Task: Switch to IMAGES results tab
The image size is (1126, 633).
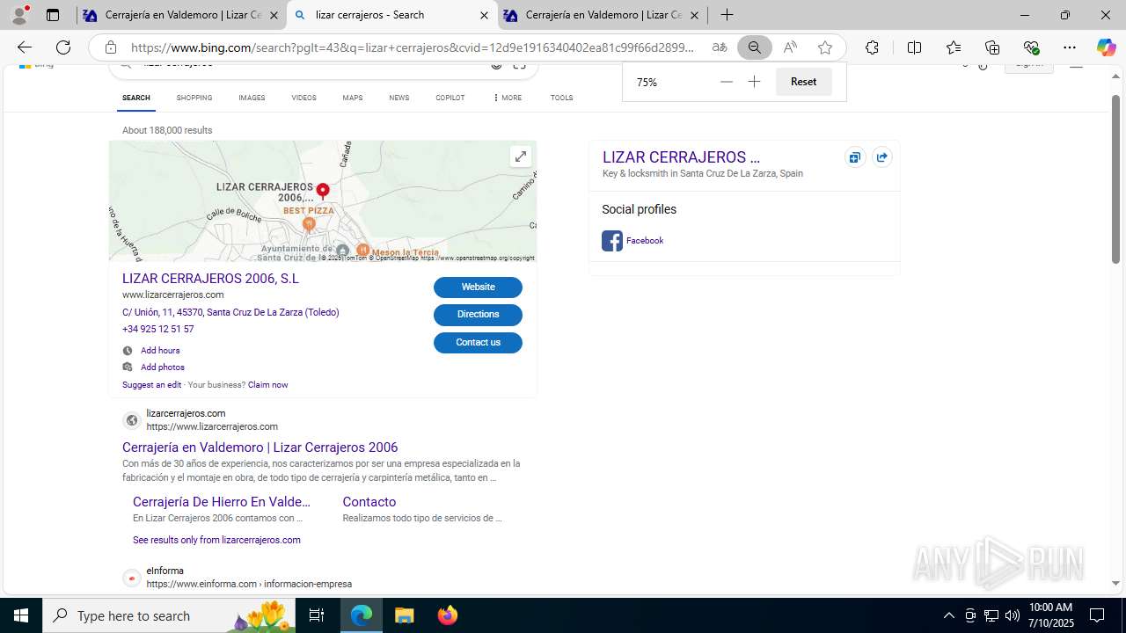Action: [x=252, y=98]
